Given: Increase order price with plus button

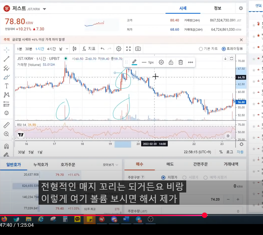Looking at the screenshot, I should click(238, 200).
